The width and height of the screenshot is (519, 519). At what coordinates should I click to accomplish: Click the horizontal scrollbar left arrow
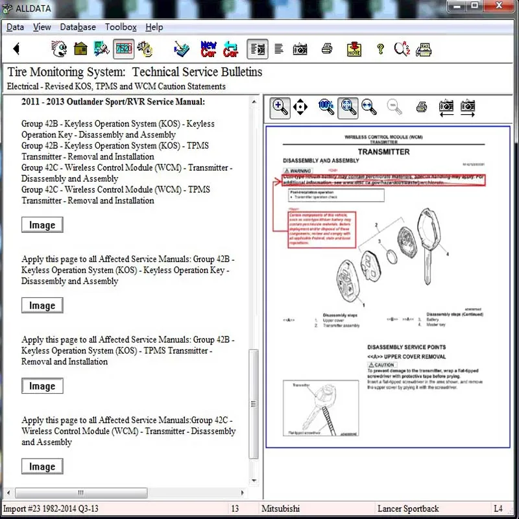click(8, 493)
